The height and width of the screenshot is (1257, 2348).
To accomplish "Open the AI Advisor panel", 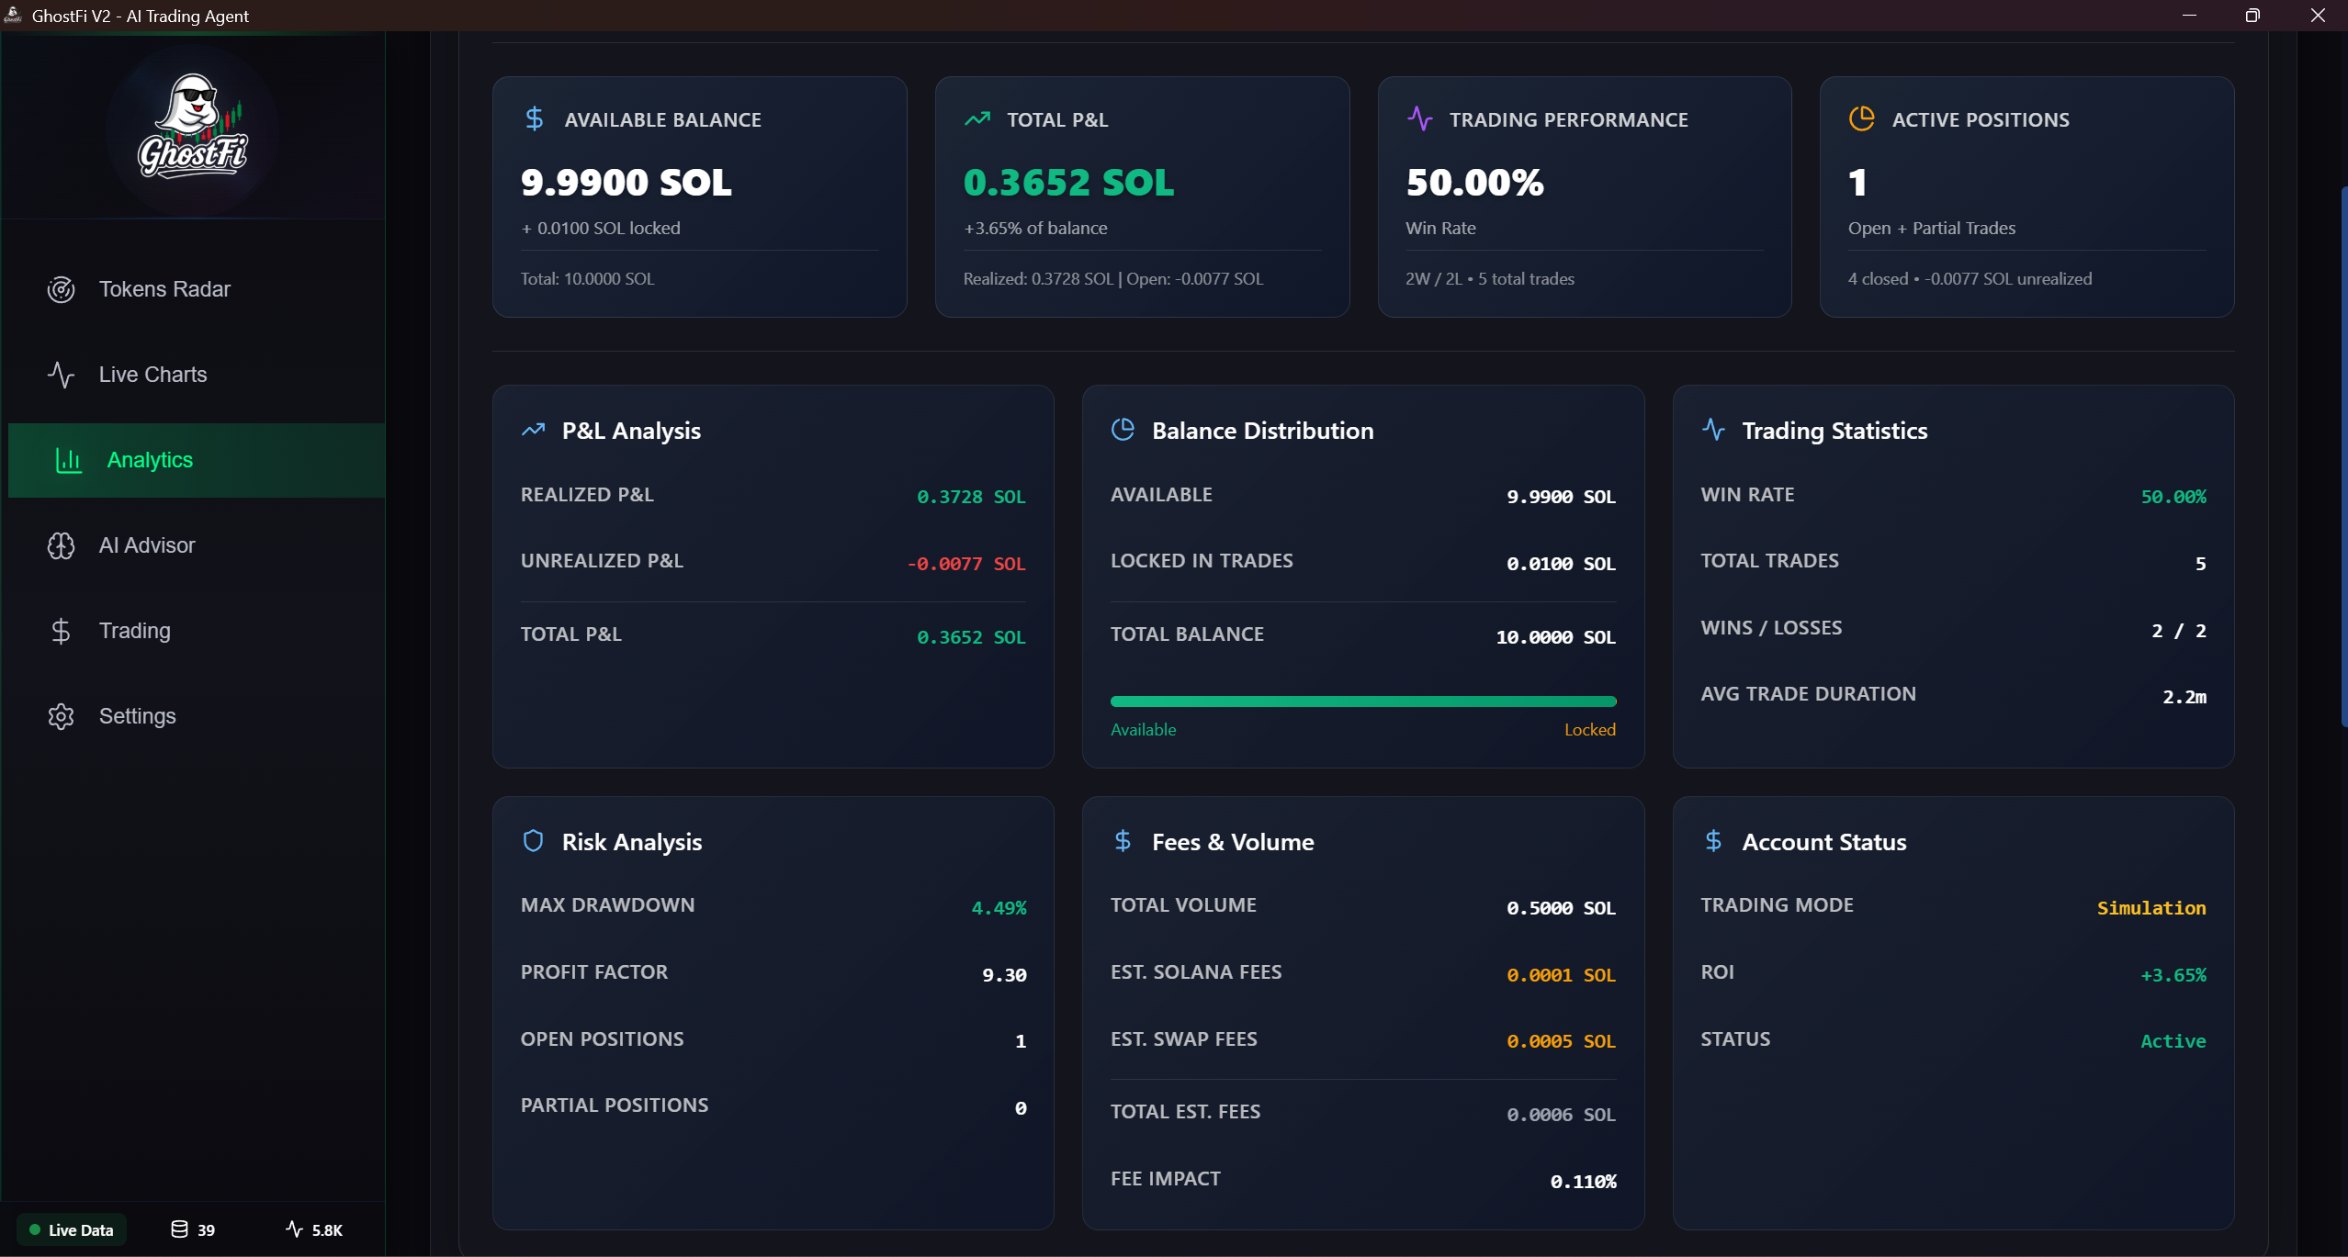I will (147, 544).
